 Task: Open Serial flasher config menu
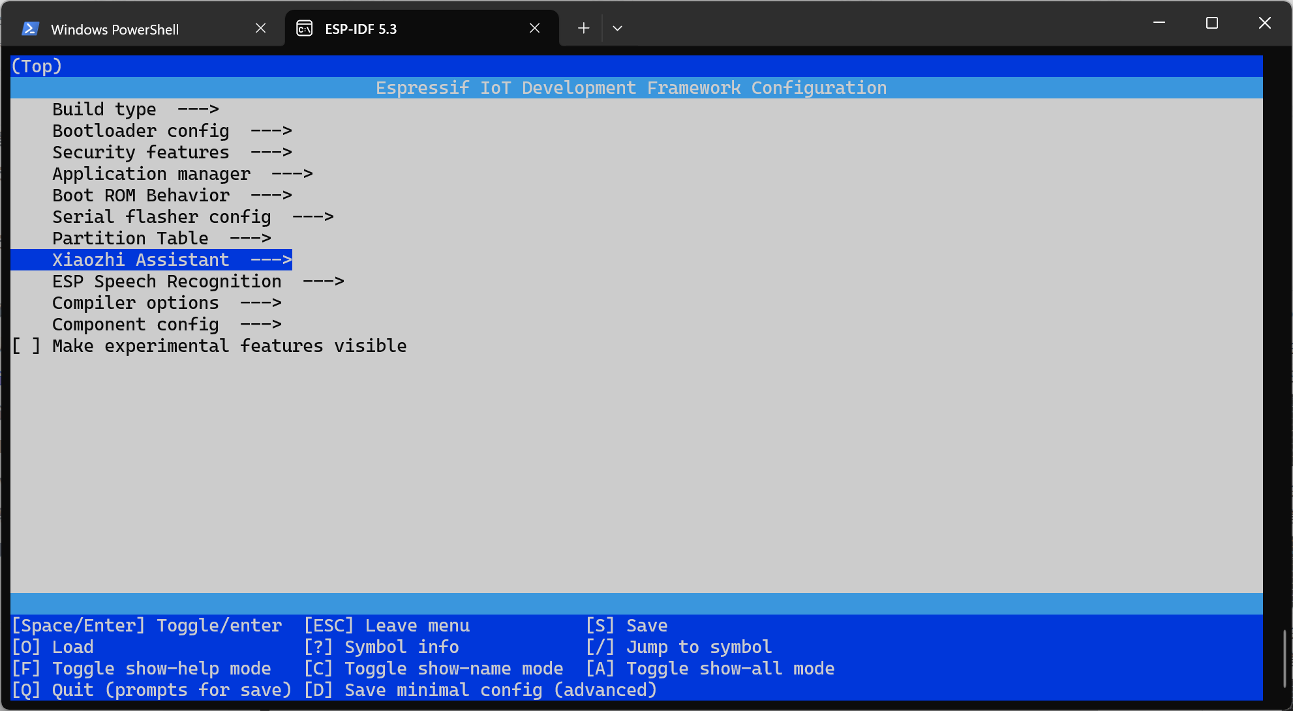tap(193, 216)
